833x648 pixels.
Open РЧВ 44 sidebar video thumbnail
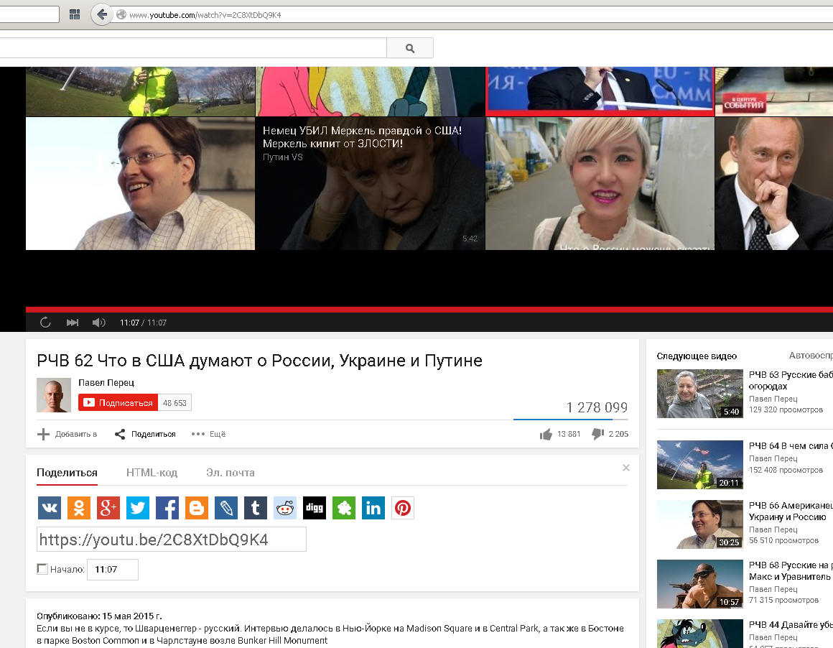699,634
